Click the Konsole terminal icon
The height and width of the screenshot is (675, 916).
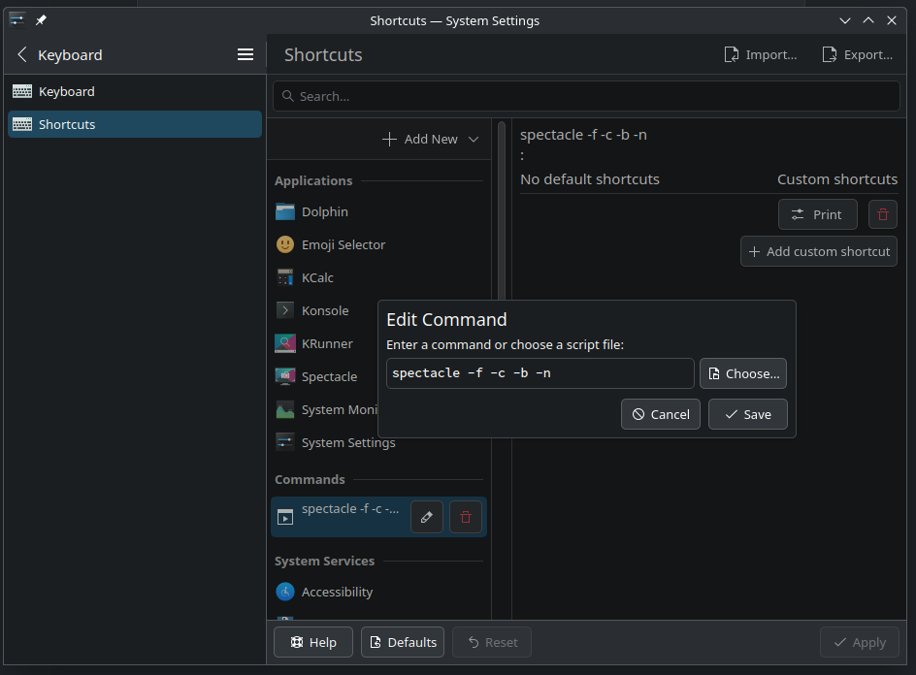click(285, 310)
